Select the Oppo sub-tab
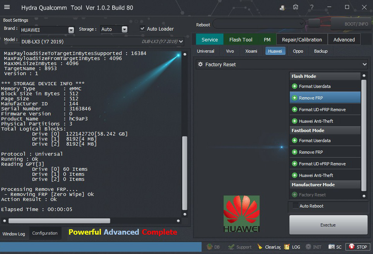 click(x=298, y=51)
